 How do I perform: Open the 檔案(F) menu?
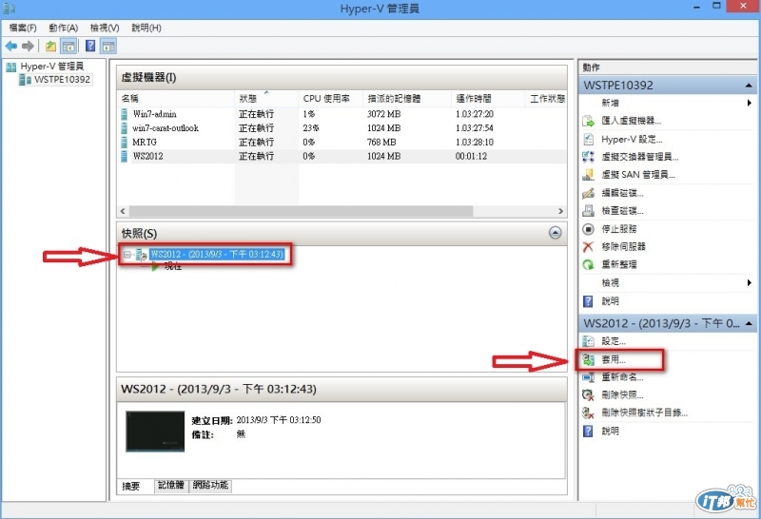coord(23,29)
